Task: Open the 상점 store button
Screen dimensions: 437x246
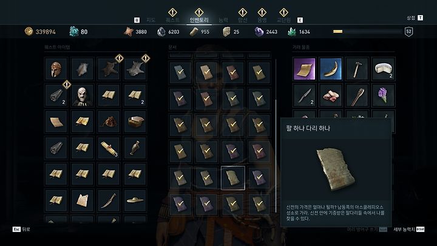Action: pos(415,18)
